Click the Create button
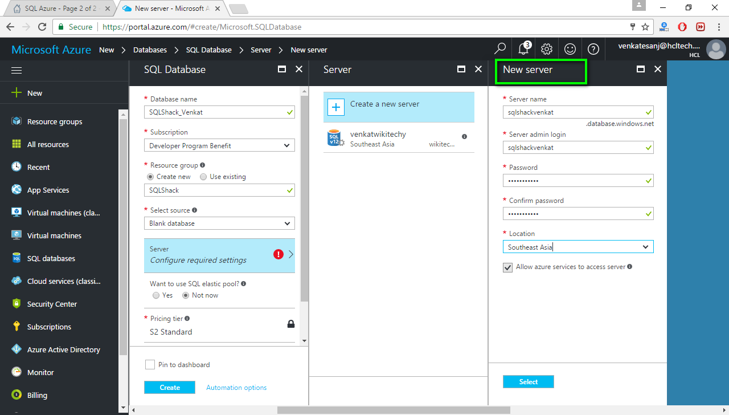The height and width of the screenshot is (415, 729). point(170,388)
